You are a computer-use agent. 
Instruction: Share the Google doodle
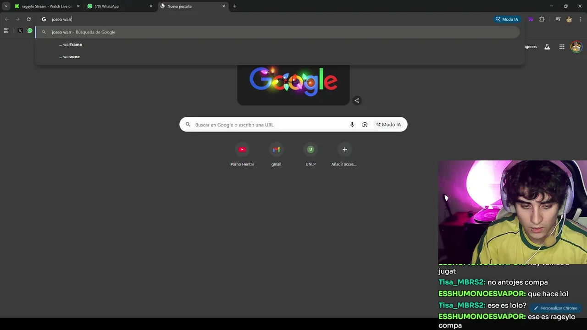[357, 100]
